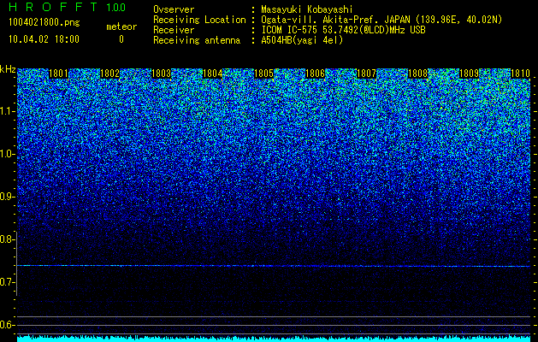Click the Receiving antenna label

pyautogui.click(x=197, y=40)
